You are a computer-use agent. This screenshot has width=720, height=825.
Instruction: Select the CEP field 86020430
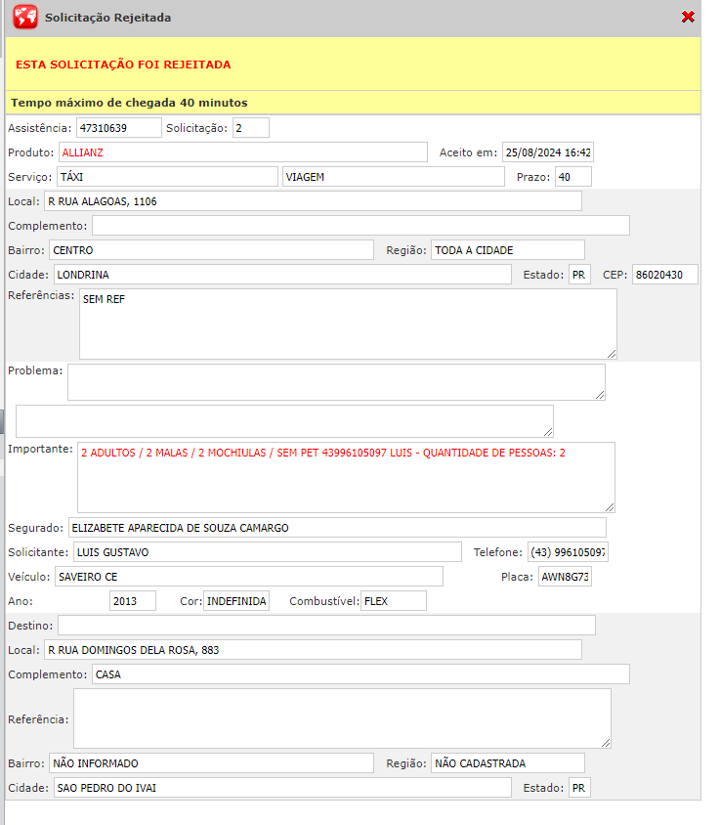pos(664,275)
